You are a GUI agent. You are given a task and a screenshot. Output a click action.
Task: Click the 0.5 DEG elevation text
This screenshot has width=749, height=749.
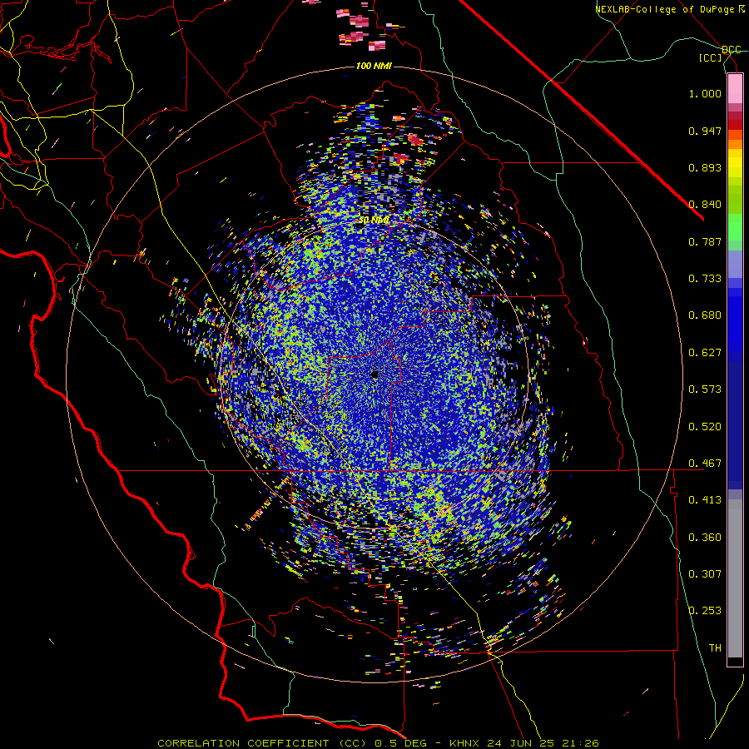click(400, 743)
